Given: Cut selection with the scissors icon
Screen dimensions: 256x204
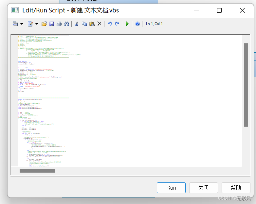Looking at the screenshot, I should [x=77, y=24].
